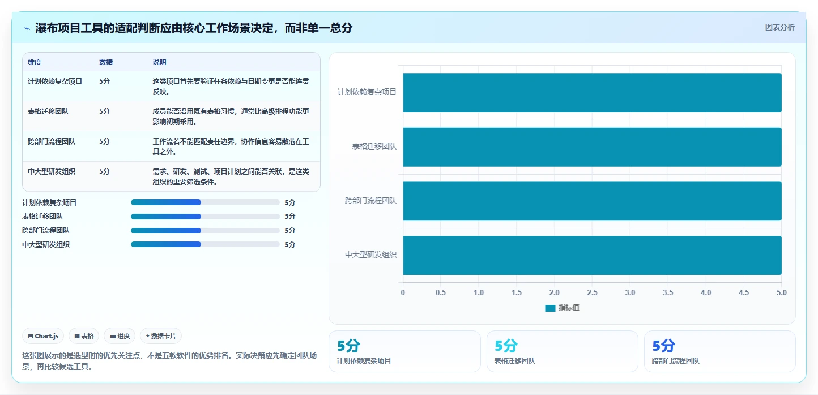Click 5分 beside 计划依赖复杂项目 progress bar
This screenshot has height=395, width=818.
[x=290, y=202]
